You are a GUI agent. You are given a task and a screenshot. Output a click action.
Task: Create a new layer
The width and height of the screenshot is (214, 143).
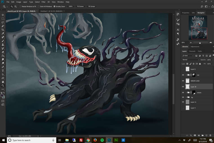(206, 135)
